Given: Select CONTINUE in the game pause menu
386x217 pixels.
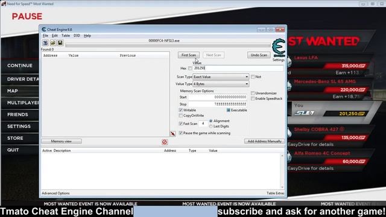Looking at the screenshot, I should point(20,66).
